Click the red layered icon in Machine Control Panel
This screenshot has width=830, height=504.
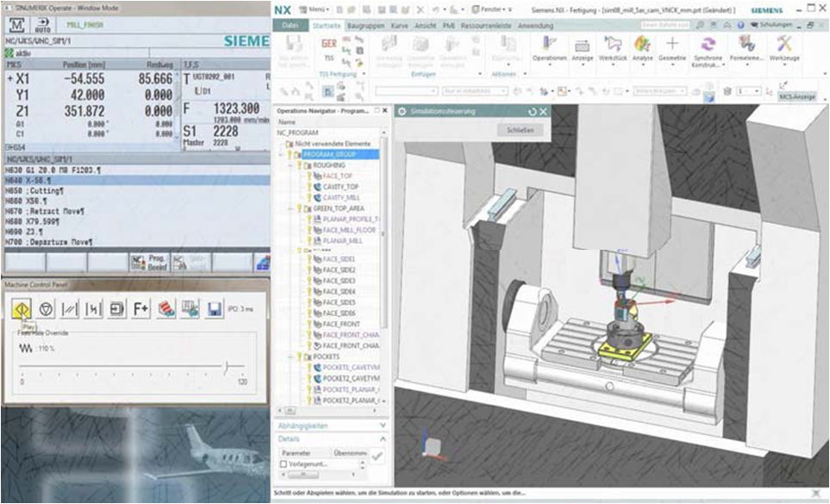[166, 308]
